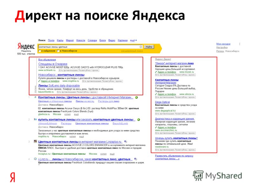Open "Хочешь купить контактные линзы?" ad
This screenshot has height=190, width=254.
coord(176,138)
